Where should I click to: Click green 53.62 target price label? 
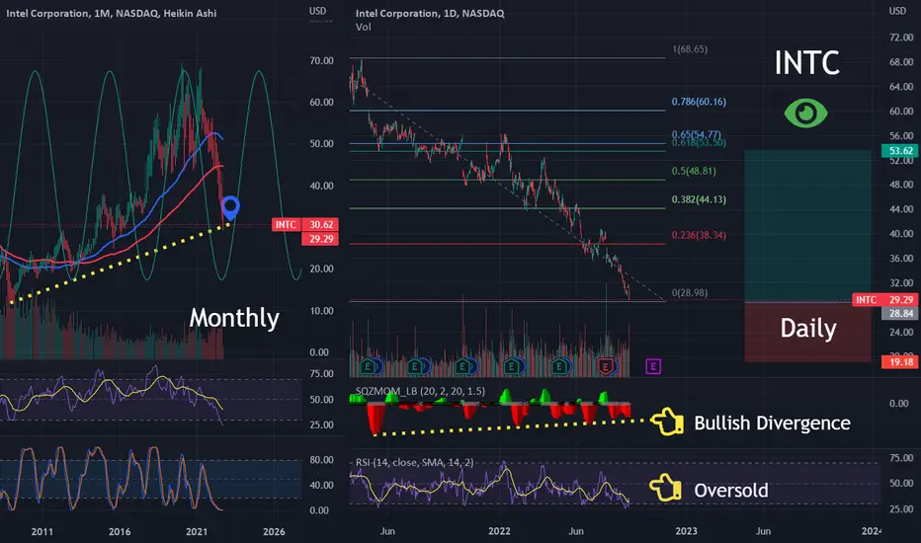click(900, 151)
